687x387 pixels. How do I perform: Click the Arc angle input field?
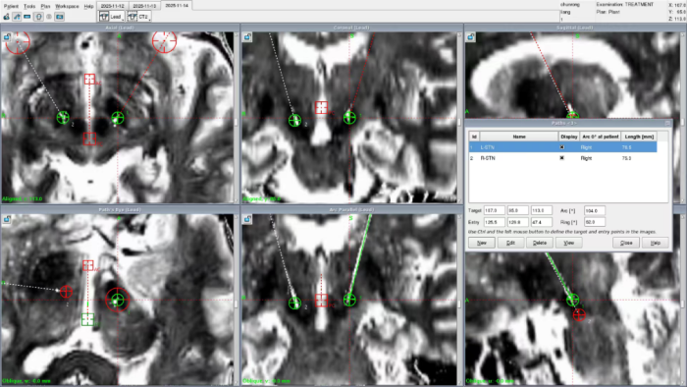pos(595,211)
